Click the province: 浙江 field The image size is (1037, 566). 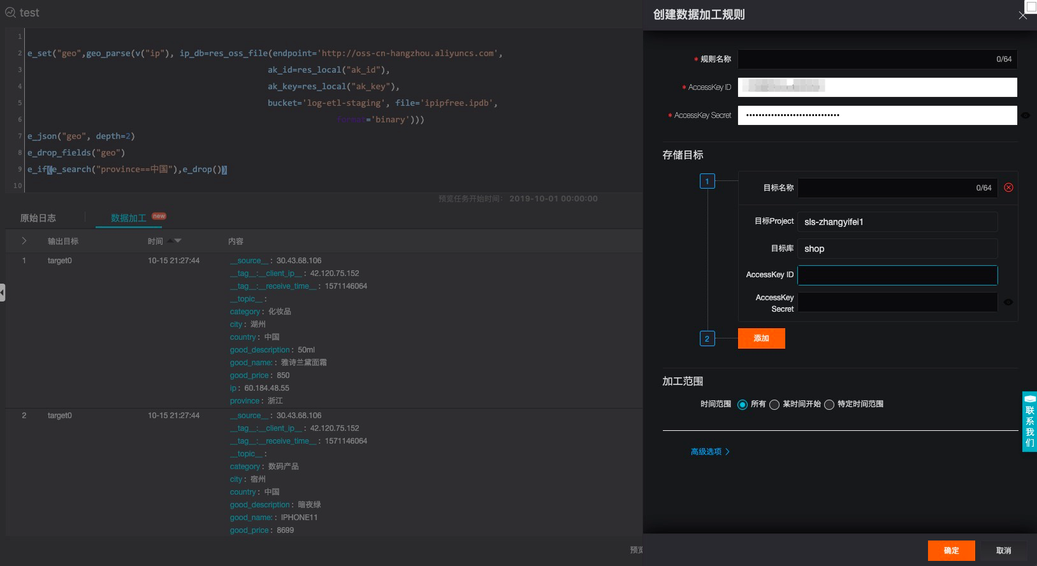click(256, 401)
